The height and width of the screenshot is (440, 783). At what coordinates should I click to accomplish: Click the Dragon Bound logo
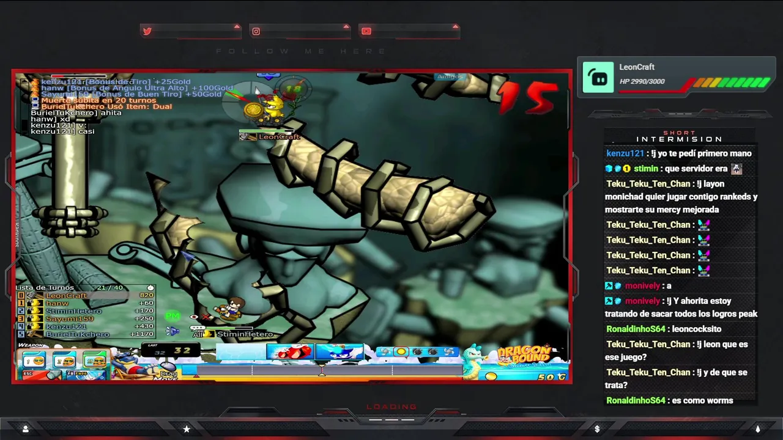click(x=526, y=355)
